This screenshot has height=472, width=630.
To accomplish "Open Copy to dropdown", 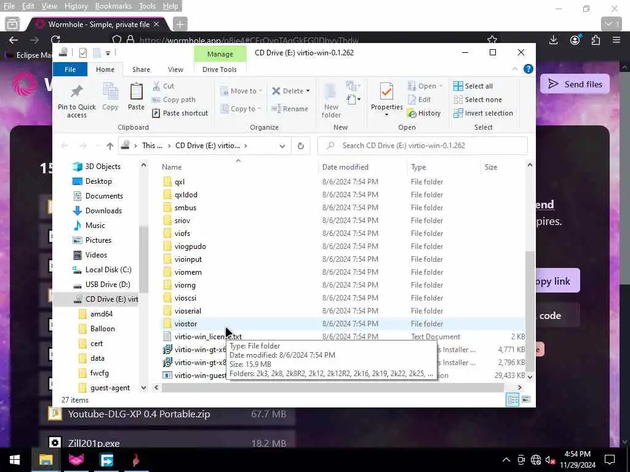I will (241, 109).
